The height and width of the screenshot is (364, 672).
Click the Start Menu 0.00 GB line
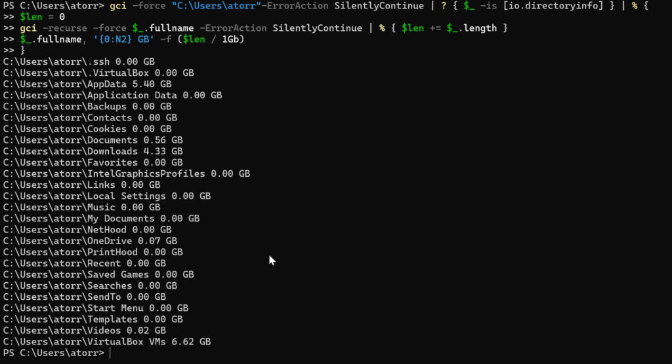(96, 308)
